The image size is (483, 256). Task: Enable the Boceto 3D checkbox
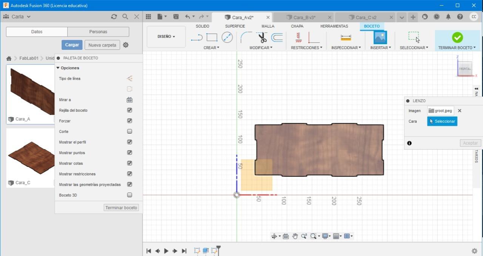click(x=130, y=195)
